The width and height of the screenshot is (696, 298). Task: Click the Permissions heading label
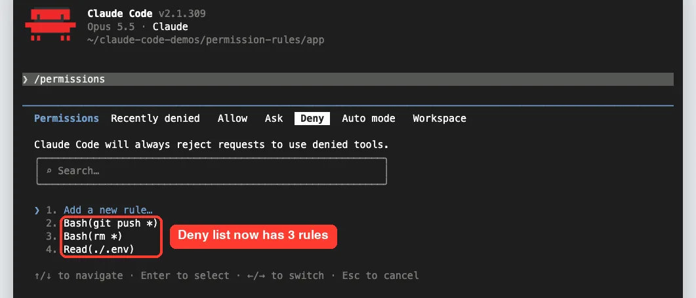coord(66,119)
